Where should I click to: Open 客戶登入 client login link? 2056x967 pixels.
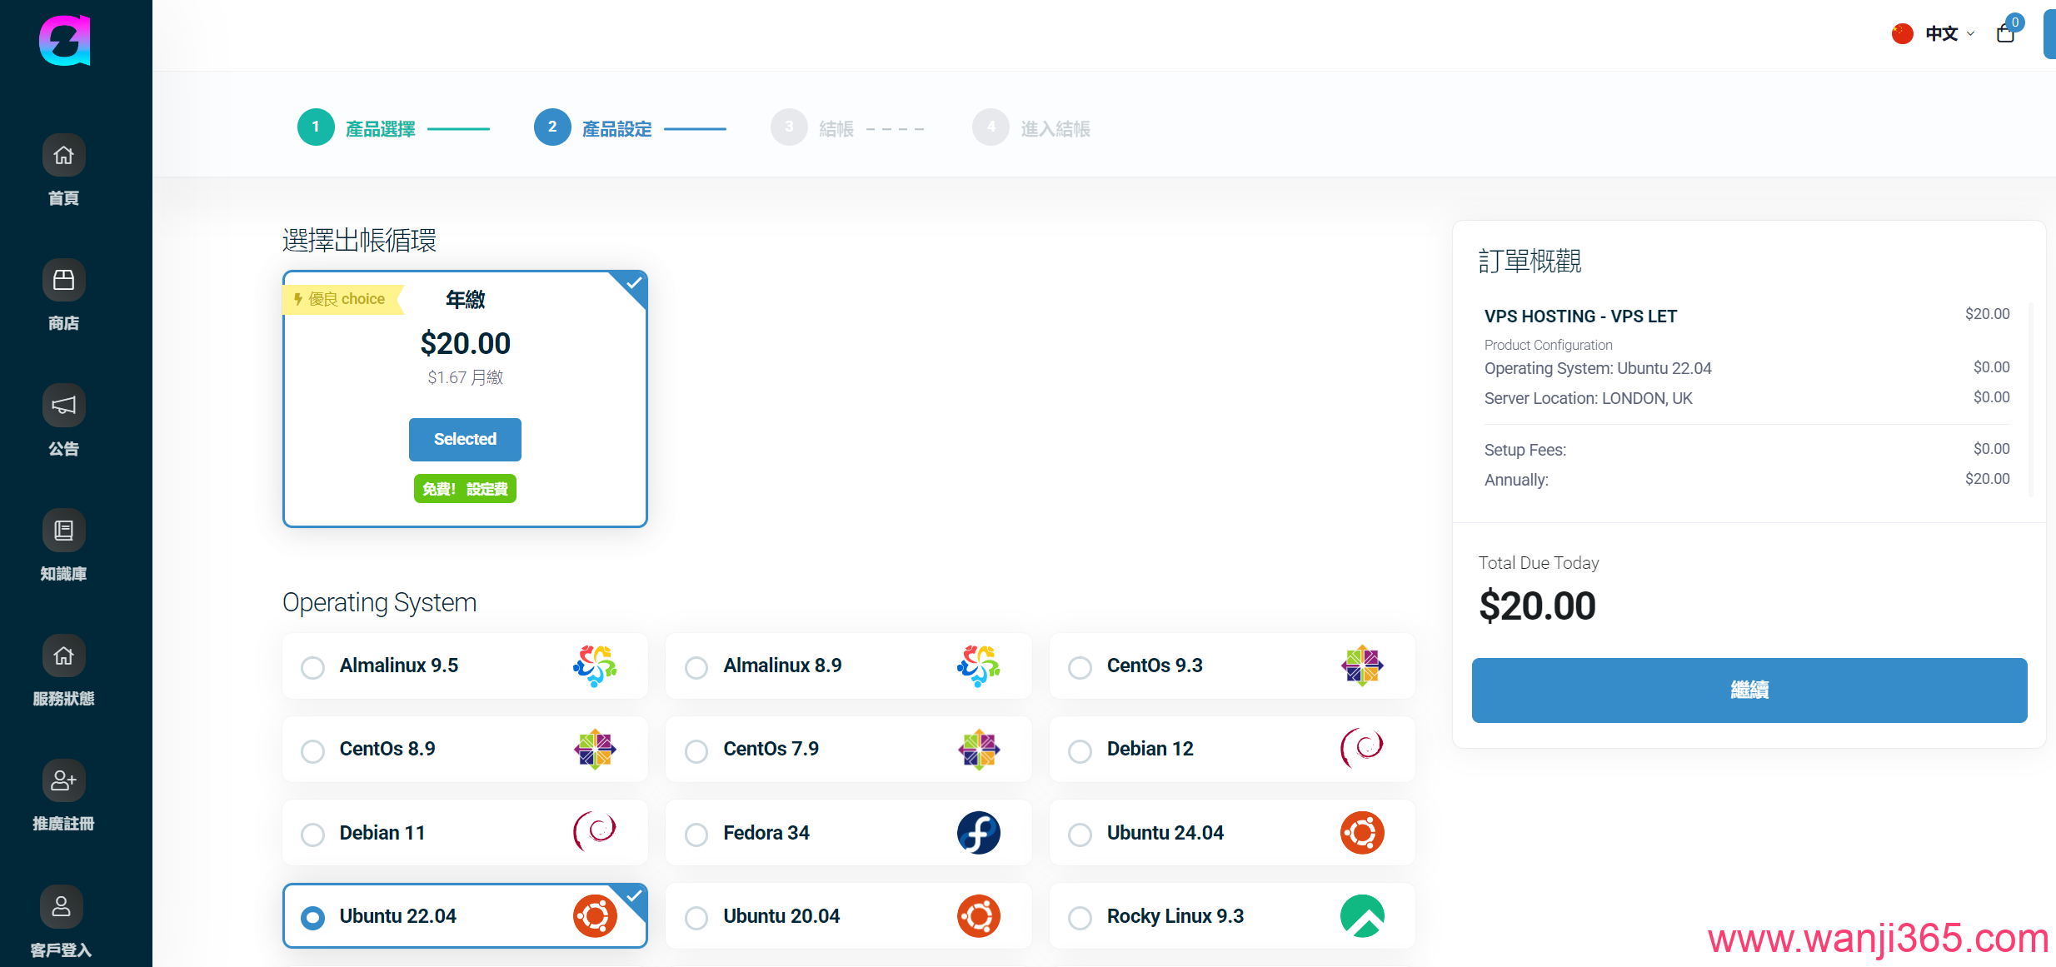[x=62, y=950]
